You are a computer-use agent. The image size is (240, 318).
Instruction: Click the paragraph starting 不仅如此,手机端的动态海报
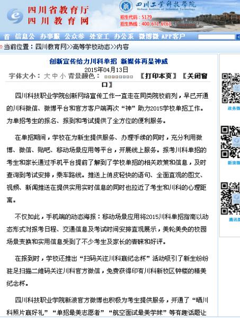[x=108, y=229]
